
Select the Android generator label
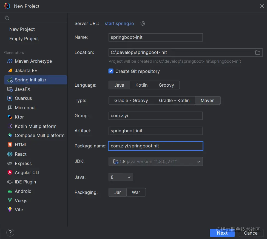coord(23,191)
